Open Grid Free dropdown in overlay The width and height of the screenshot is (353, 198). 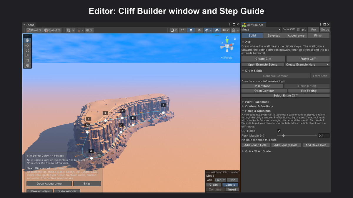click(220, 180)
